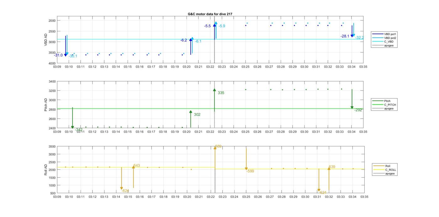The image size is (439, 217).
Task: Click the green up-arrow labeled 302
Action: click(x=191, y=119)
